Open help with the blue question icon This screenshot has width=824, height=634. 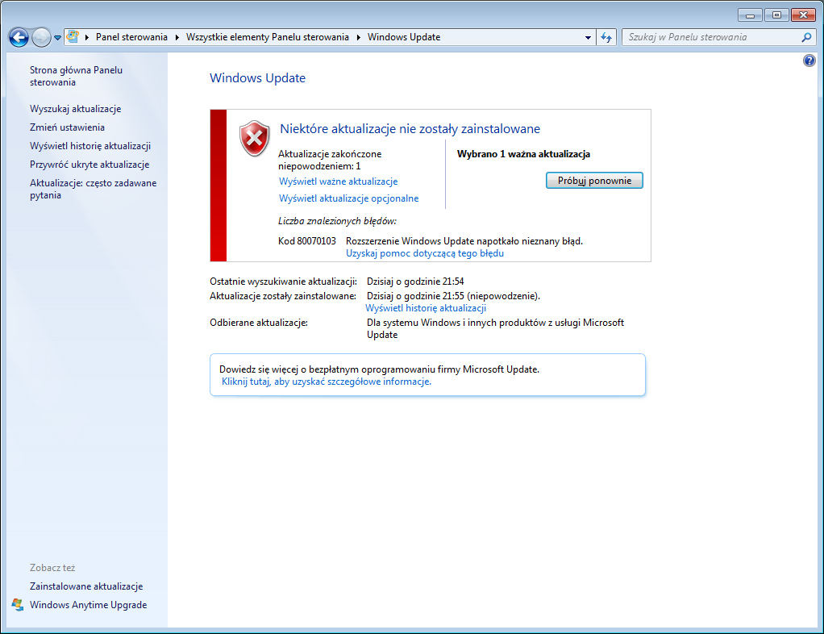coord(809,60)
